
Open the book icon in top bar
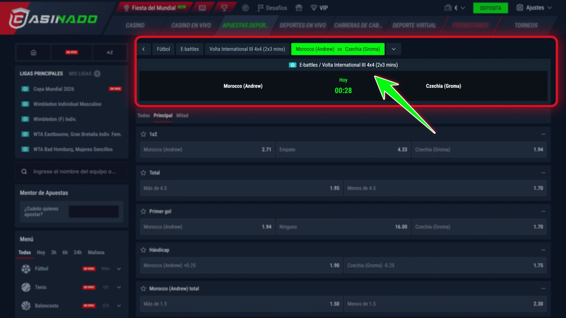(x=202, y=8)
